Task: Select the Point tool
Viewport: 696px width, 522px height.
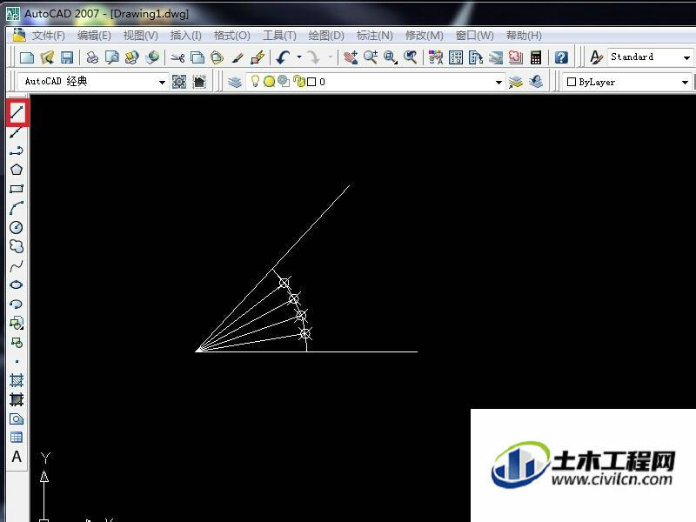Action: click(x=17, y=361)
